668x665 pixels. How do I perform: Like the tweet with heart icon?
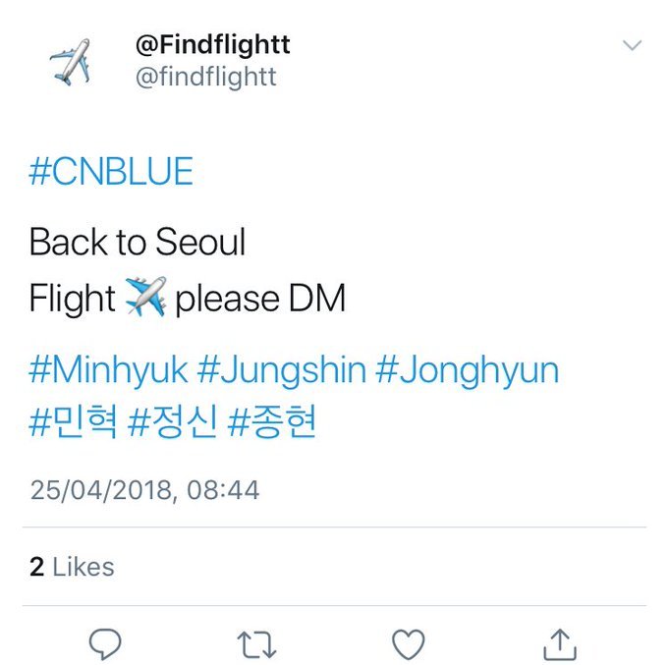[x=408, y=644]
